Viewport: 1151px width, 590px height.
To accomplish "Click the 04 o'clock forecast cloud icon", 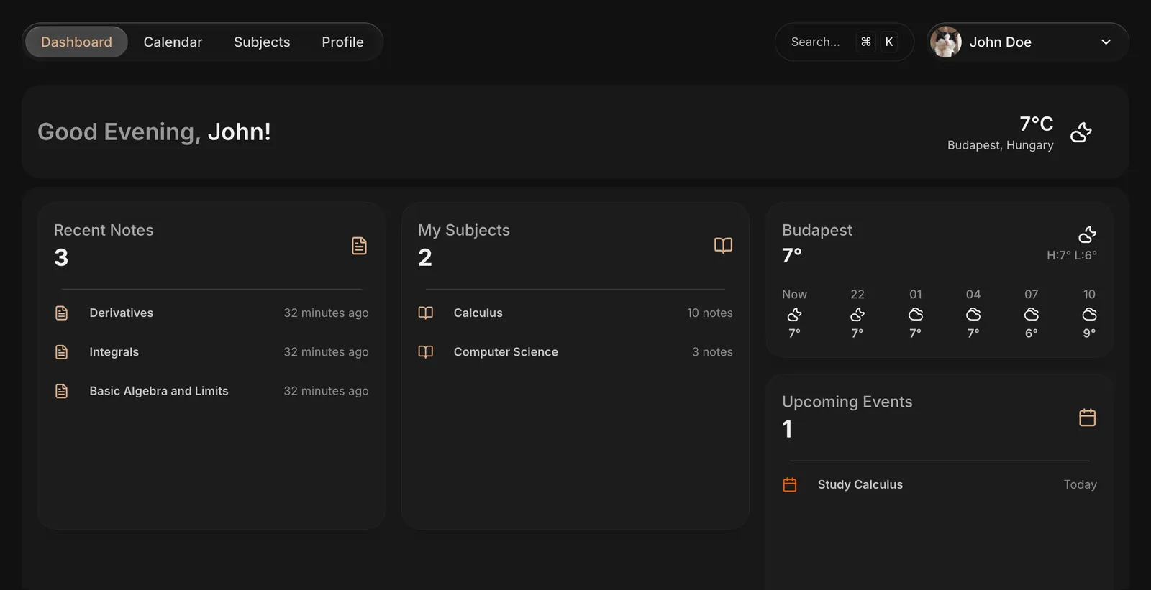I will coord(973,315).
